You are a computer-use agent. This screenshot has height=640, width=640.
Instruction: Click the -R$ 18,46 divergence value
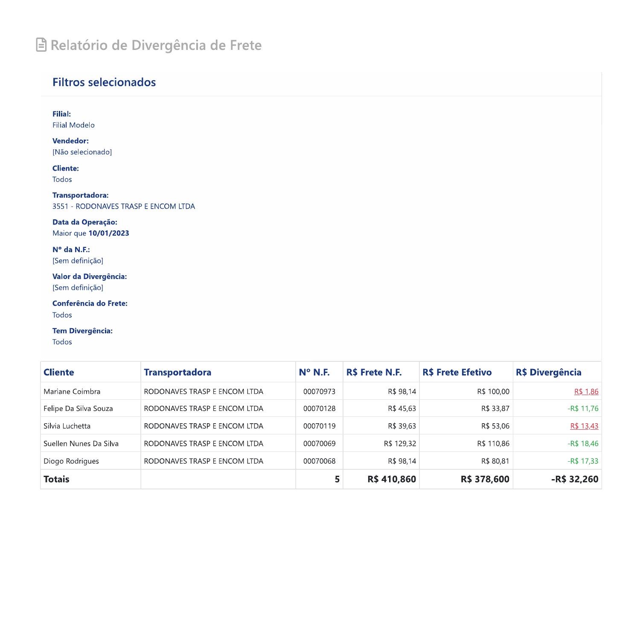tap(583, 443)
